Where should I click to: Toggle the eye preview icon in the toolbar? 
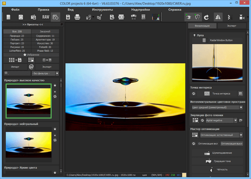point(188,17)
